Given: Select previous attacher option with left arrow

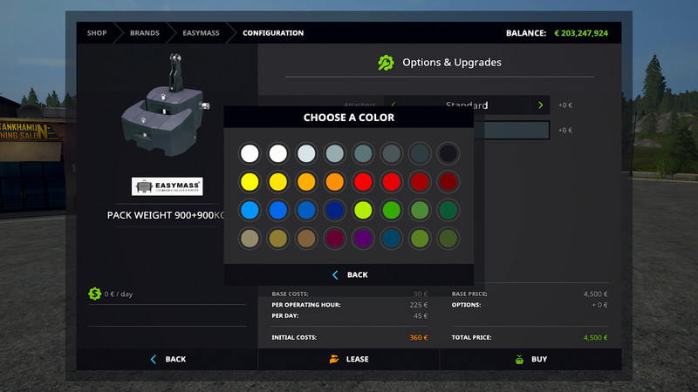Looking at the screenshot, I should click(x=393, y=105).
